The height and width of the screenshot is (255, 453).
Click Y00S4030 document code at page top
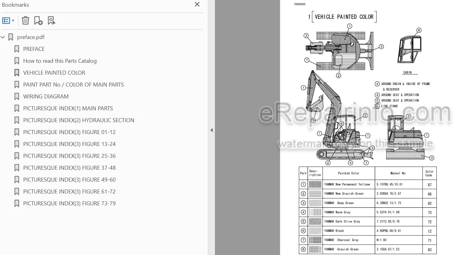tap(299, 4)
